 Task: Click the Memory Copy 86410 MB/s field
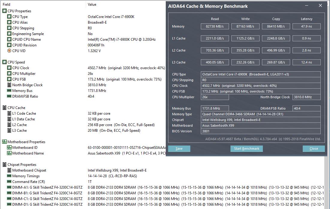(x=276, y=26)
